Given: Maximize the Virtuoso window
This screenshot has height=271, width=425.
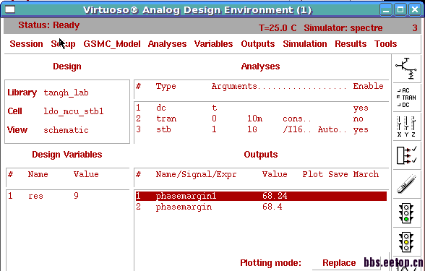Looking at the screenshot, I should [400, 10].
